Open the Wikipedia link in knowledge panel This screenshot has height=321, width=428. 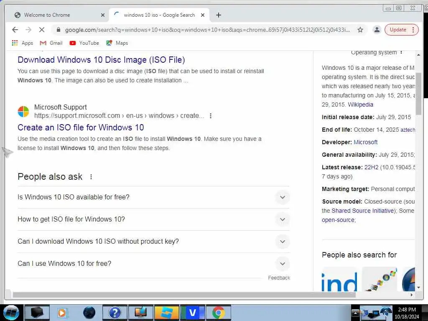(360, 104)
